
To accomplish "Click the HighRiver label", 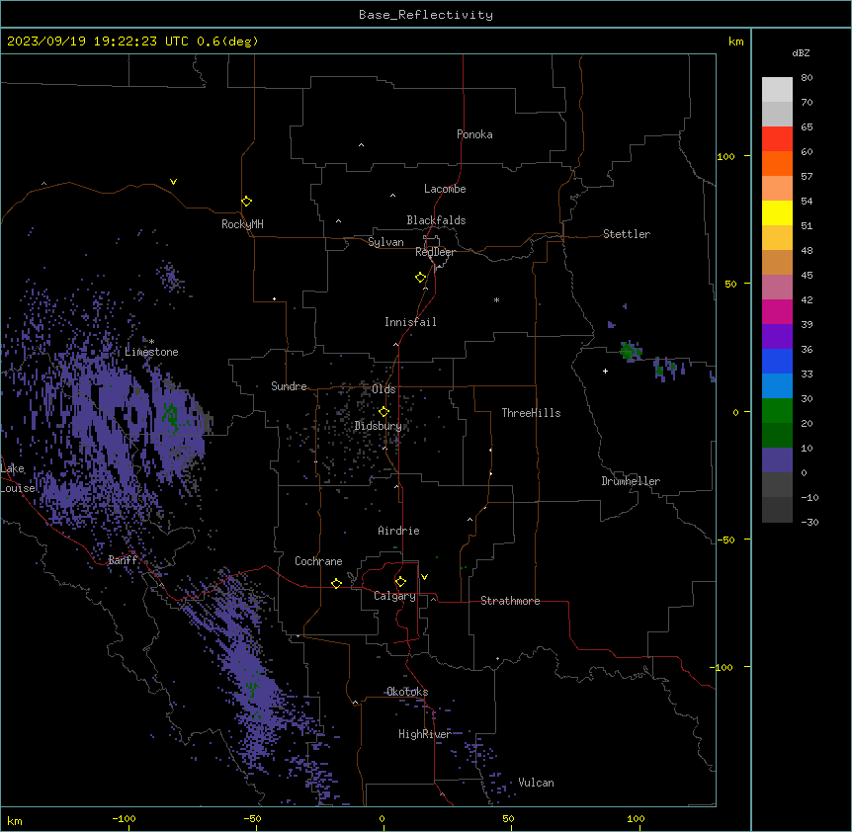I will click(x=425, y=734).
